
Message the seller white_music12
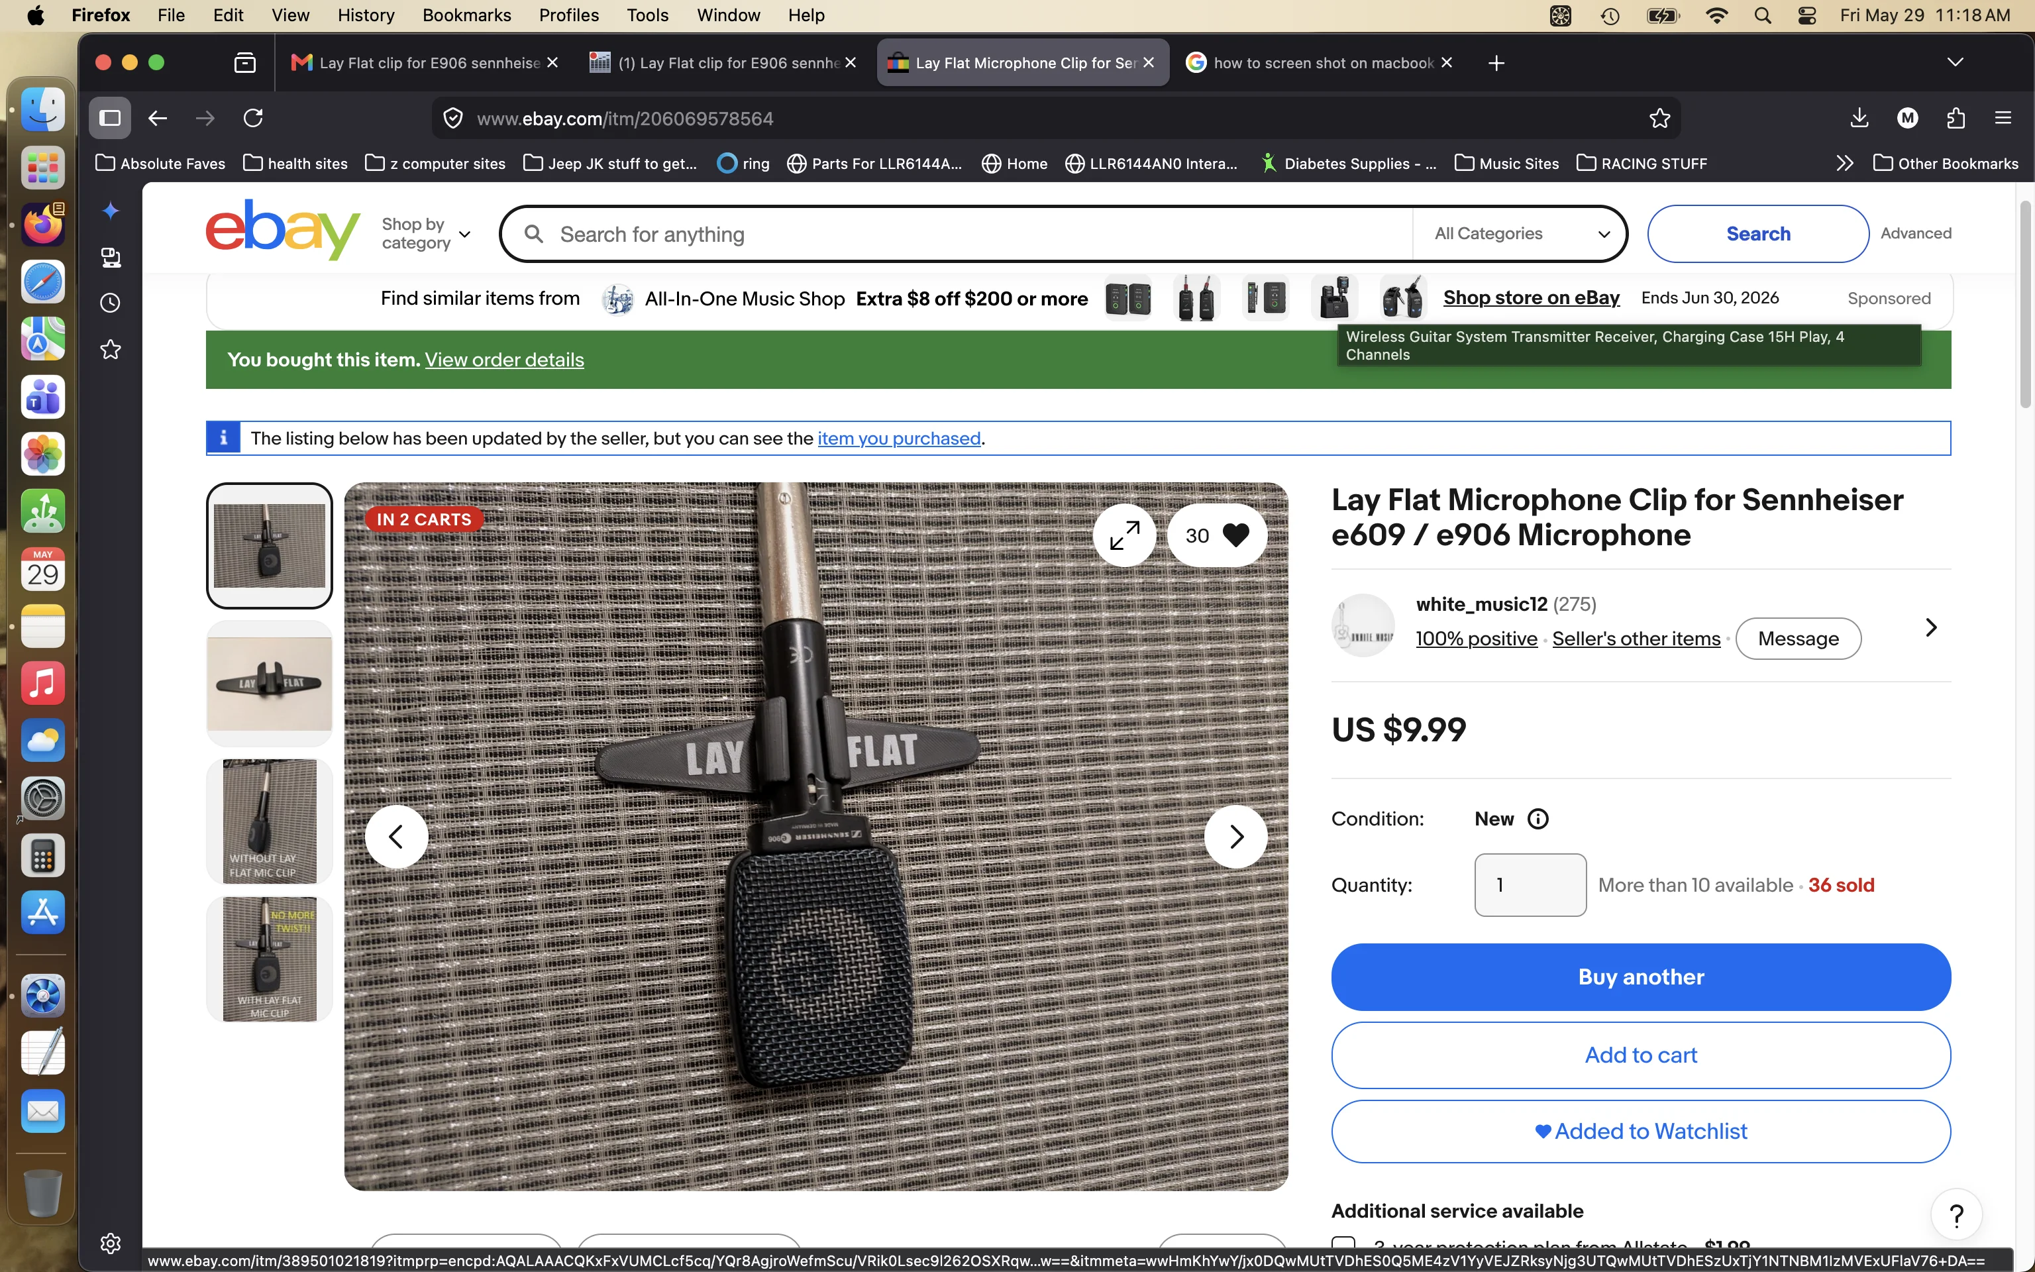(1798, 639)
